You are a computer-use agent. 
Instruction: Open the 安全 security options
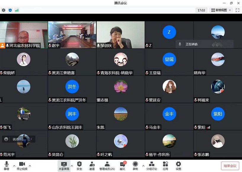click(x=79, y=165)
